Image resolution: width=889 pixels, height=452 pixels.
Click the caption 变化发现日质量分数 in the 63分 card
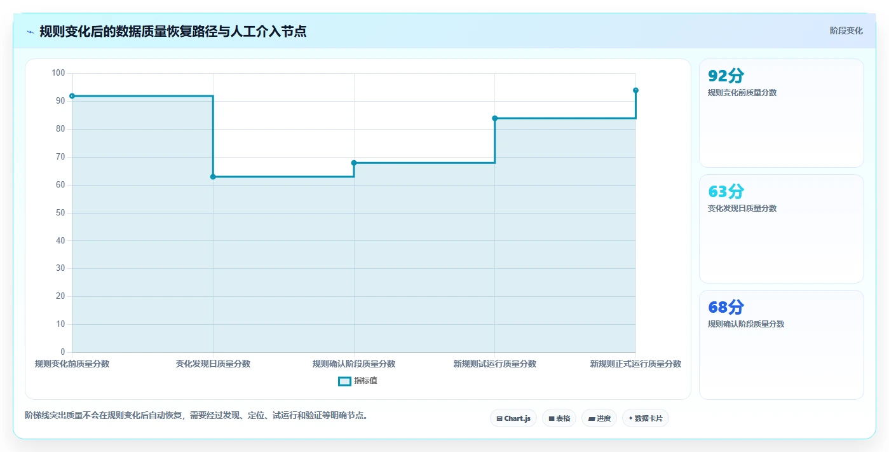742,209
